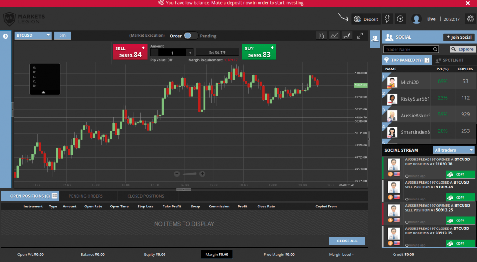Select trader SmartIndex8 row
The height and width of the screenshot is (262, 477).
(x=429, y=131)
